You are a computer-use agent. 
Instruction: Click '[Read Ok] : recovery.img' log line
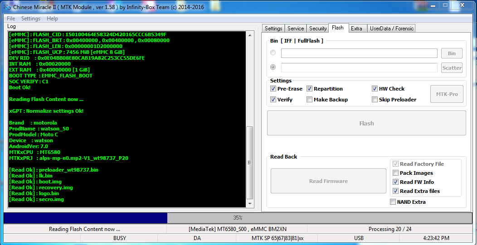41,187
